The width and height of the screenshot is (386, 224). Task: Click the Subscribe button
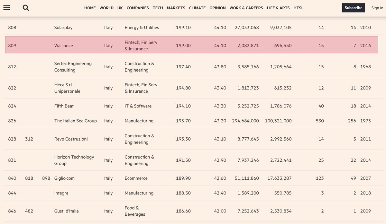pos(354,8)
